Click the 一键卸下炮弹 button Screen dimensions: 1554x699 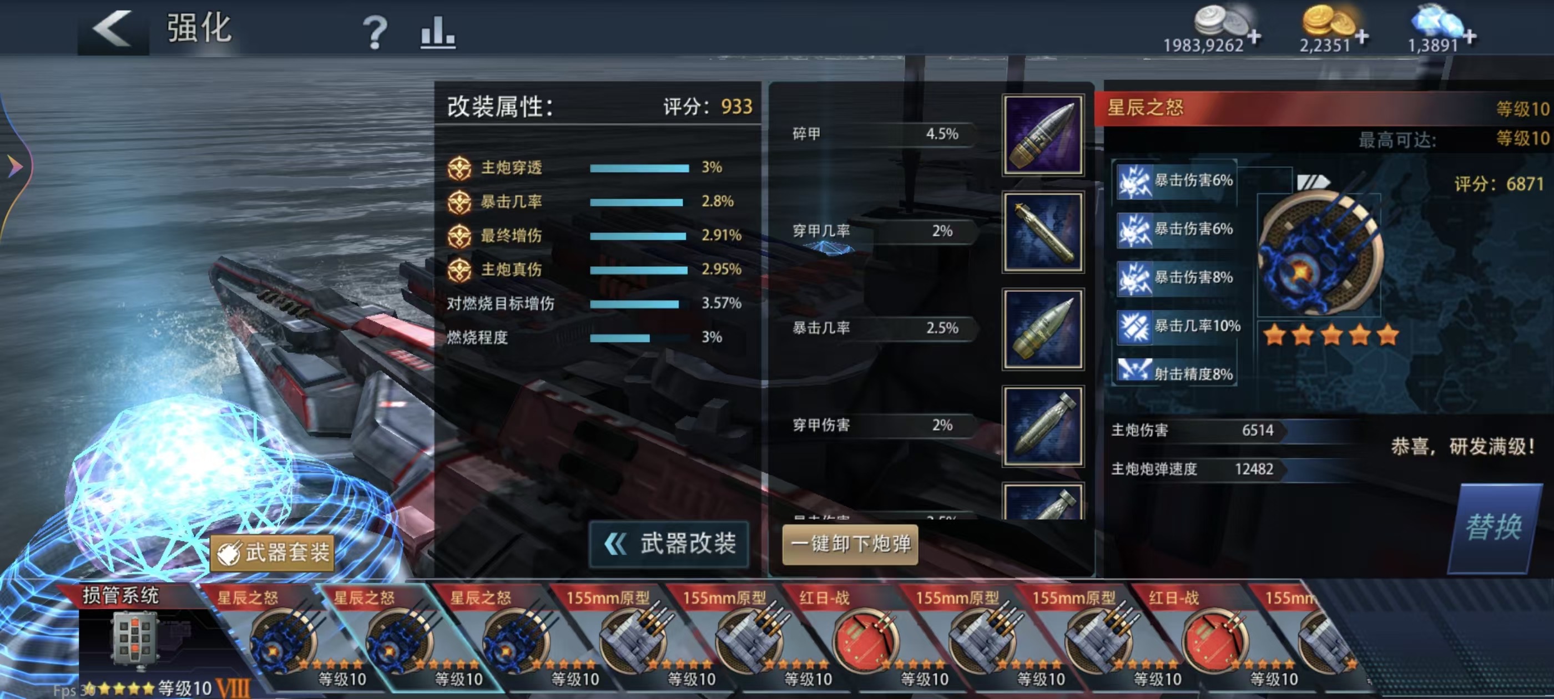click(850, 544)
